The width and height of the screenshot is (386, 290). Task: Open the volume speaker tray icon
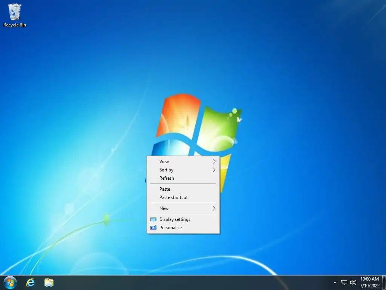(353, 282)
